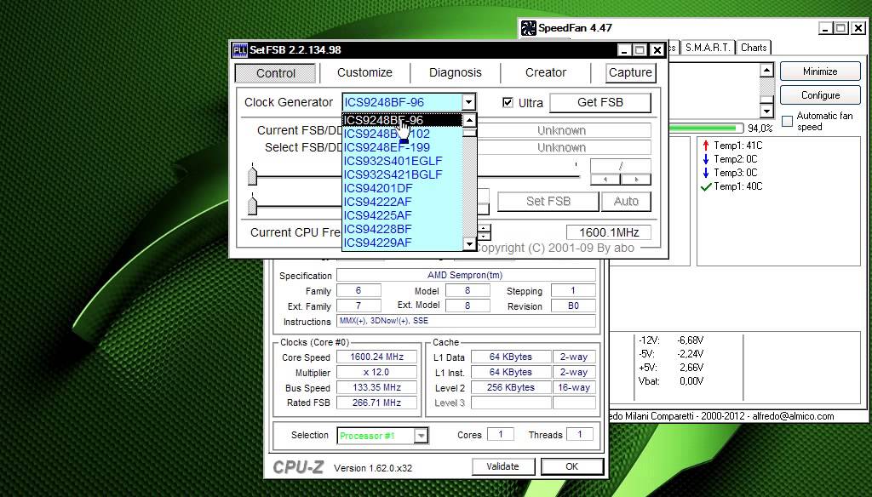Click the Level 2 cache value 256 KBytes
Screen dimensions: 872x497
click(511, 387)
